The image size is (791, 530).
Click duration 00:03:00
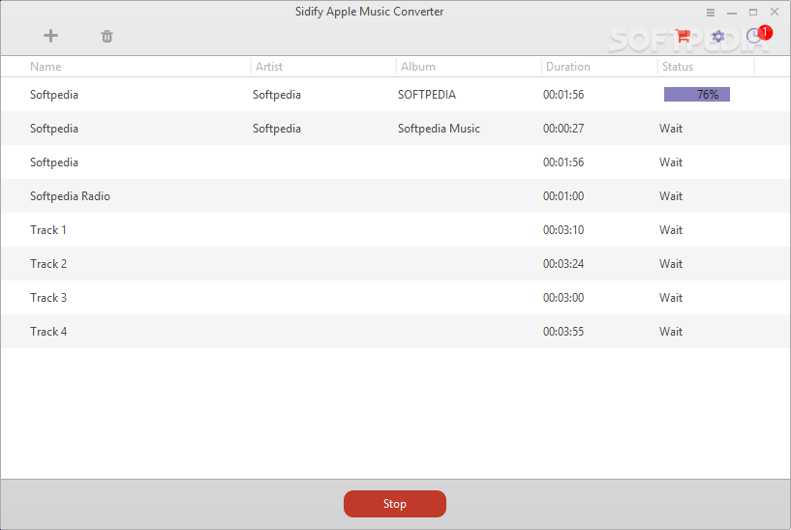click(x=563, y=298)
